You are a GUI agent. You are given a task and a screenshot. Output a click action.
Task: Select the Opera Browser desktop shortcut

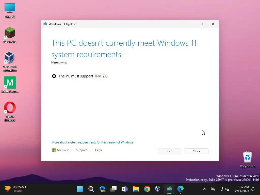point(10,111)
